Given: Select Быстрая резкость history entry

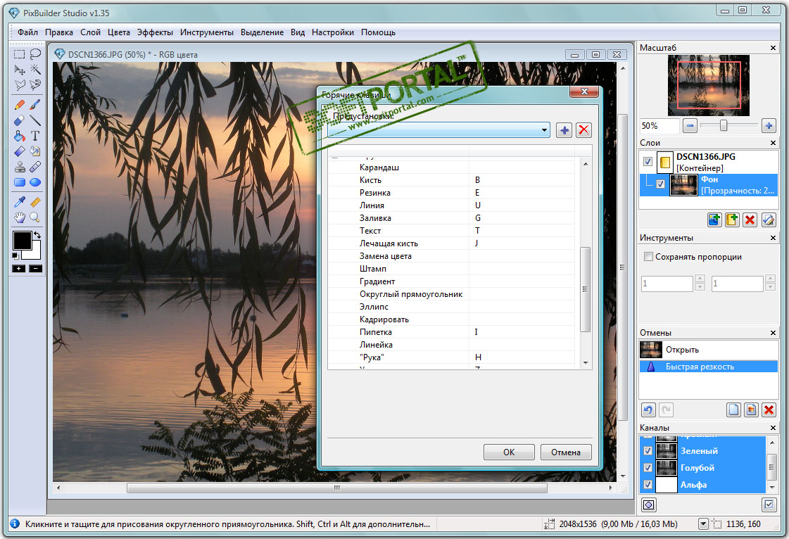Looking at the screenshot, I should click(709, 367).
